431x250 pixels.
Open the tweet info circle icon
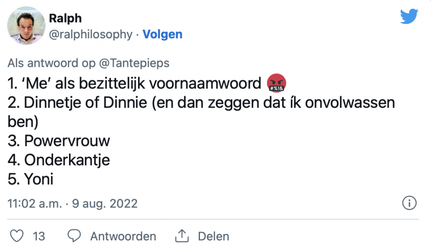pyautogui.click(x=409, y=203)
